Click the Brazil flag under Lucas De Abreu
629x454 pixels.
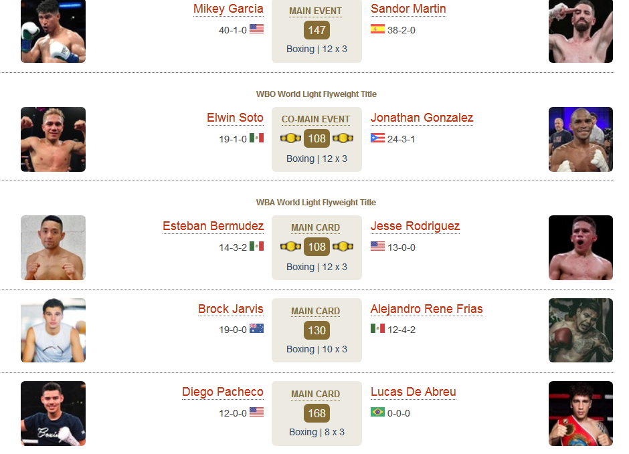[377, 412]
